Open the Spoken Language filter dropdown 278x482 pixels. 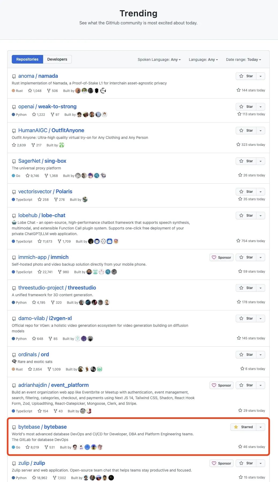pyautogui.click(x=159, y=60)
